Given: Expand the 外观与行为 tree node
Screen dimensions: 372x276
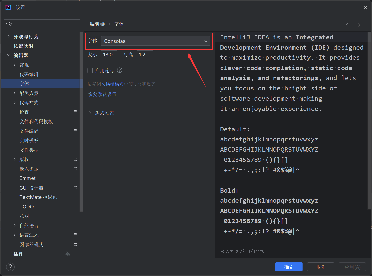Looking at the screenshot, I should click(9, 37).
